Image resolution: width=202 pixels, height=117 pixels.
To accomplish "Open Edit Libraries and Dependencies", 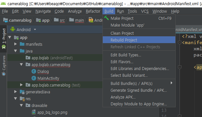I will pos(139,68).
